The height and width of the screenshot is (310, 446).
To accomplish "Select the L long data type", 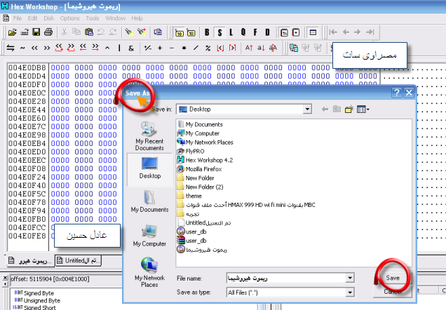I will click(231, 33).
